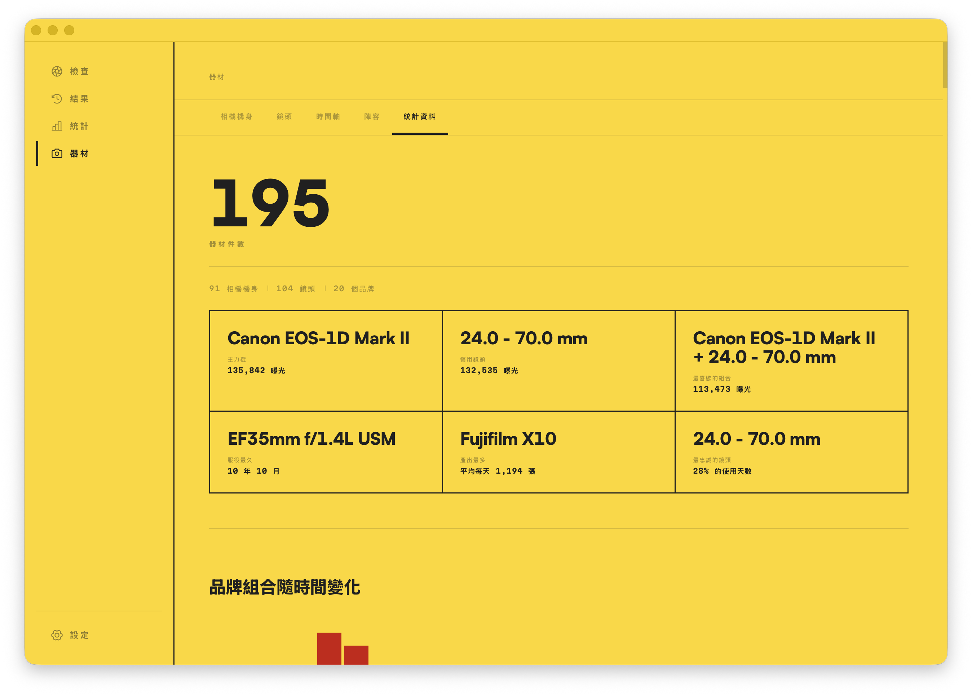Open the 時間軸 tab
Viewport: 972px width, 695px height.
[x=328, y=116]
